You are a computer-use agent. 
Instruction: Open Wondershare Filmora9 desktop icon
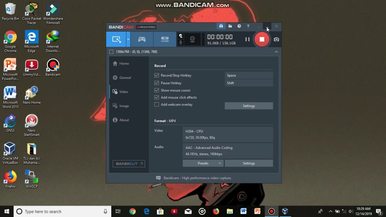click(53, 14)
